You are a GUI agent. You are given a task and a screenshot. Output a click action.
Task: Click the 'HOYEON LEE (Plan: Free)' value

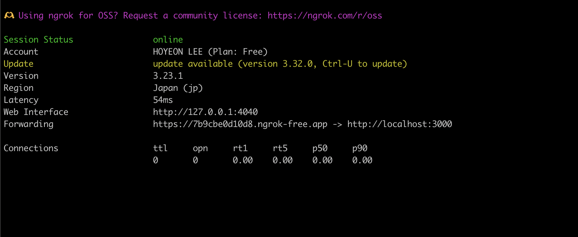[210, 52]
